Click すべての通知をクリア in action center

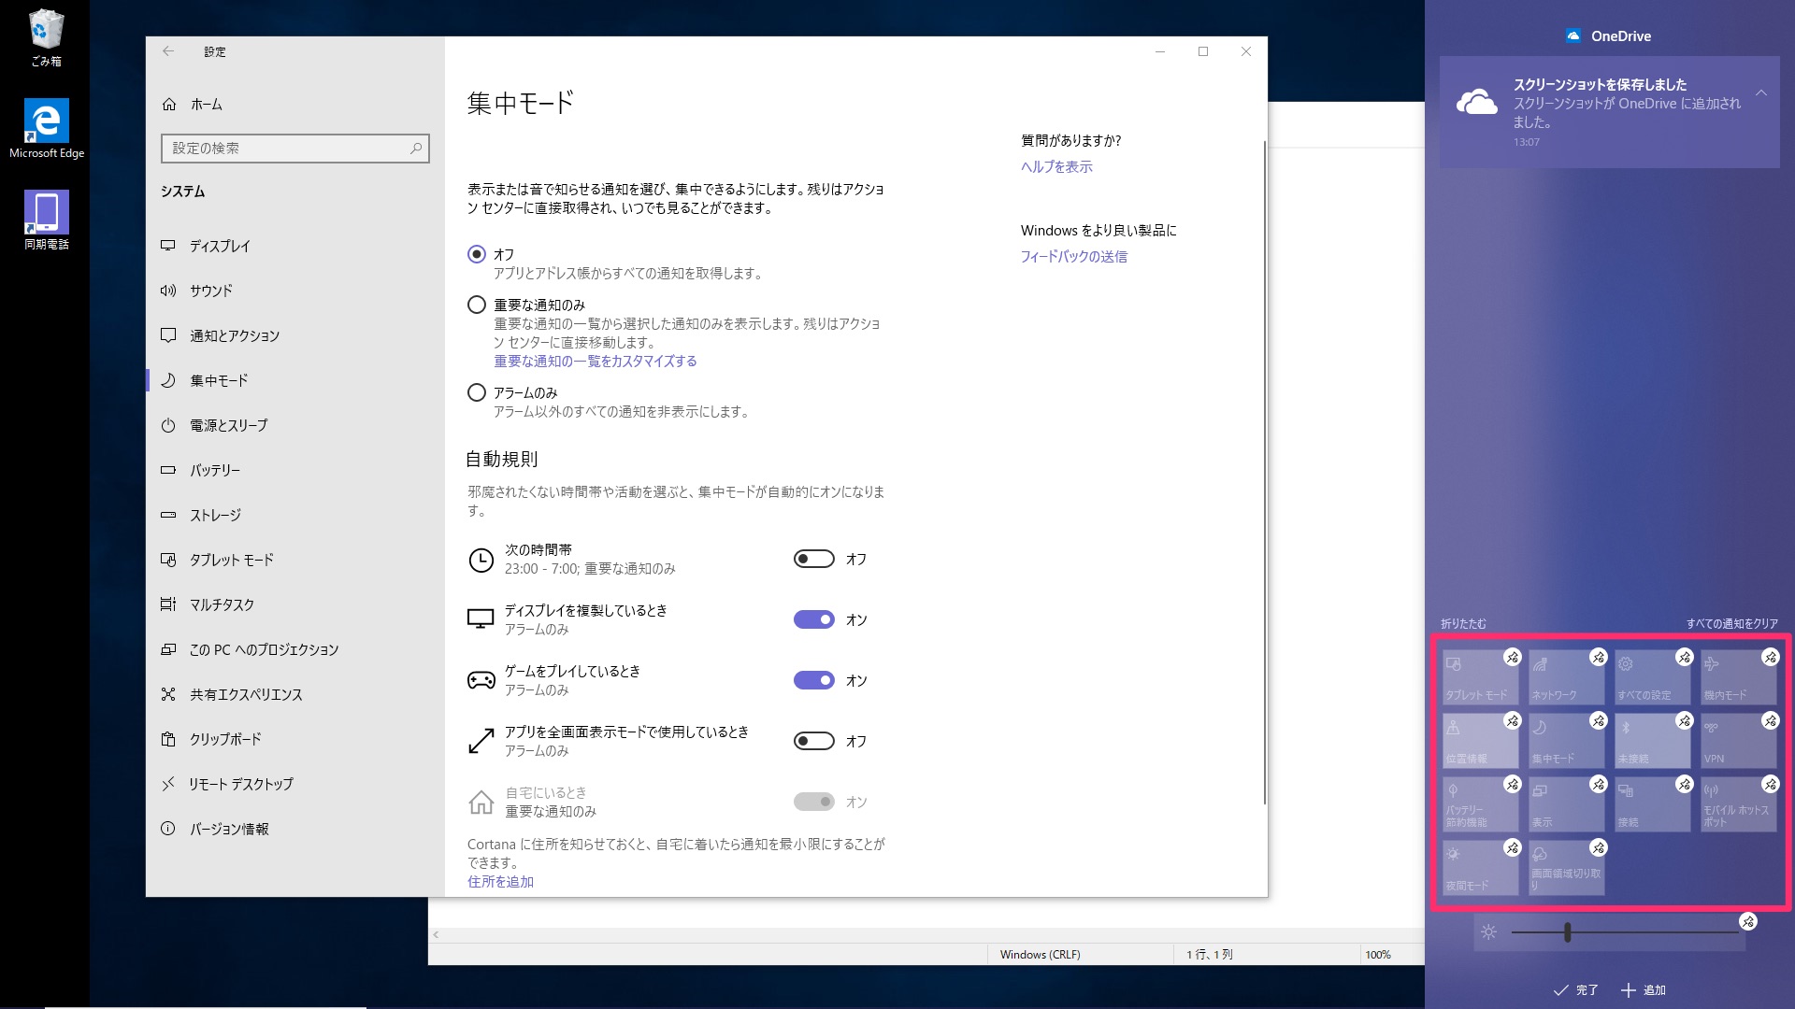point(1731,623)
